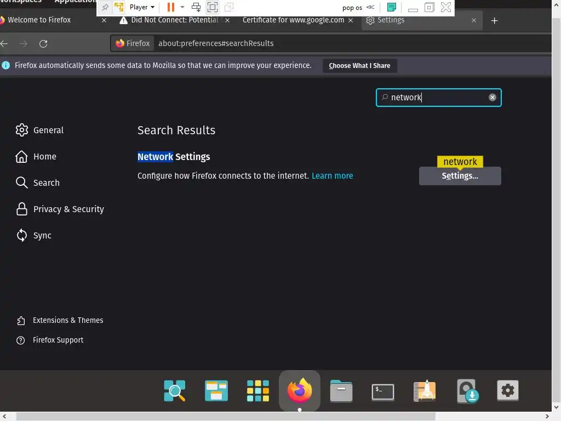Viewport: 561px width, 421px height.
Task: Reload the current page
Action: click(x=43, y=44)
